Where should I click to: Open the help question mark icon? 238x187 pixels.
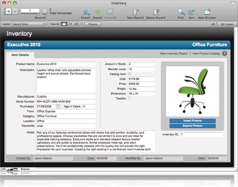[x=225, y=53]
